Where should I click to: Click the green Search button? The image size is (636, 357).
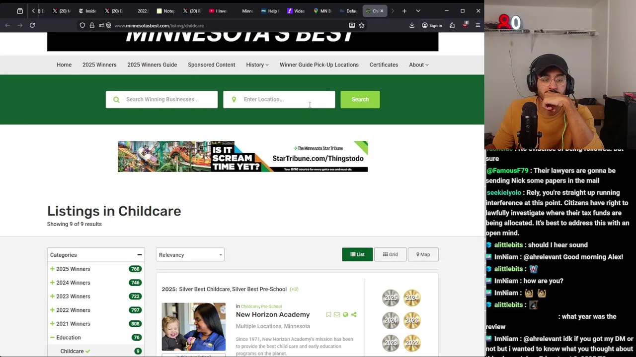360,100
